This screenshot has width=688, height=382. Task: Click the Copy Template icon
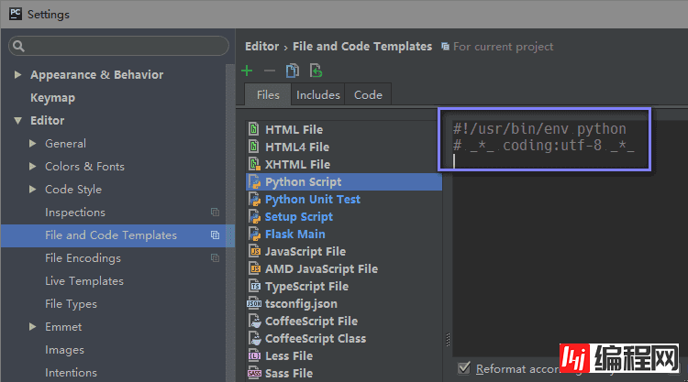pos(292,71)
